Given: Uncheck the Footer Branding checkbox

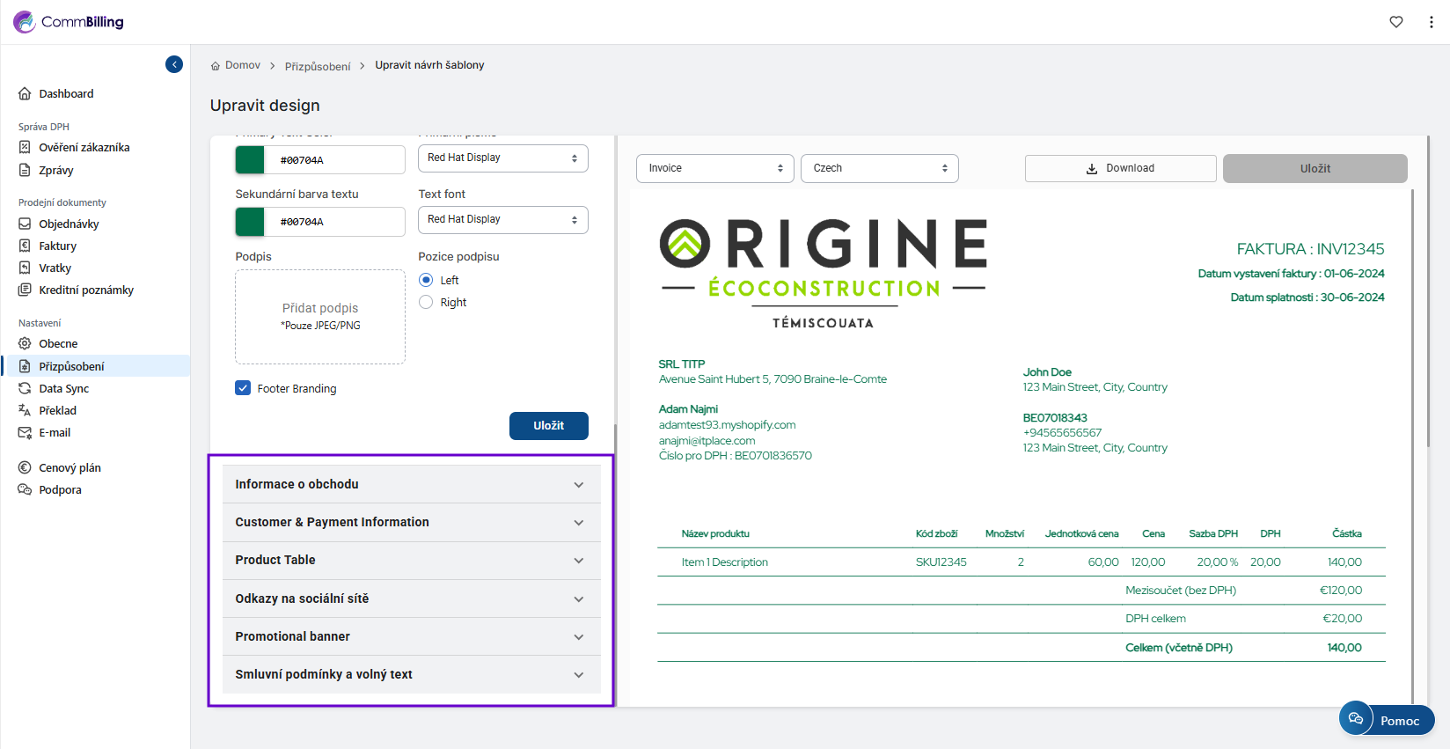Looking at the screenshot, I should tap(243, 388).
